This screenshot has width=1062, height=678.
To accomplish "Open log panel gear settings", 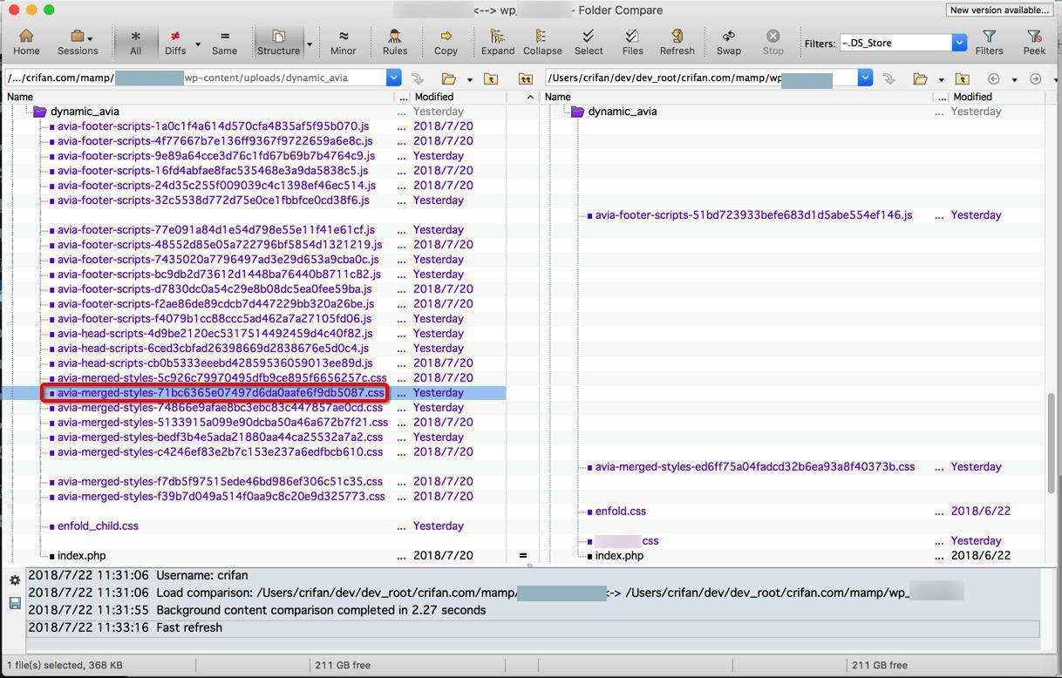I will pyautogui.click(x=15, y=580).
